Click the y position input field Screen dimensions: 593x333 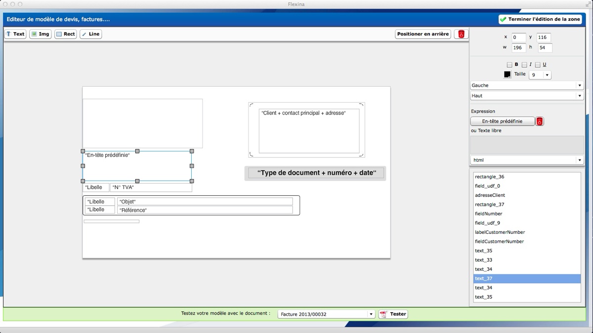(544, 37)
